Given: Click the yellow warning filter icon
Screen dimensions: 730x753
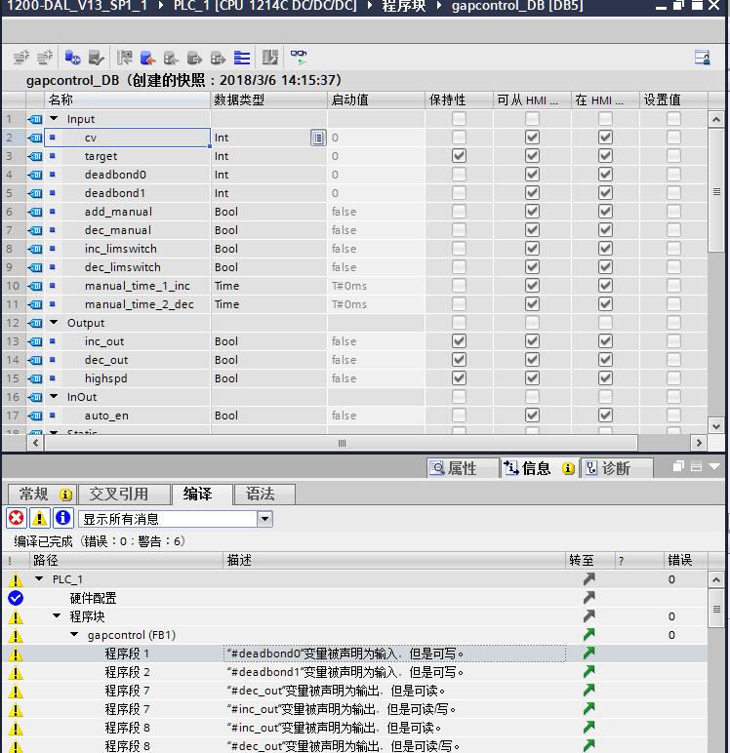Looking at the screenshot, I should click(40, 518).
